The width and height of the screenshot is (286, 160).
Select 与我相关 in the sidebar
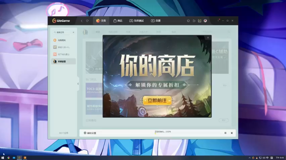click(63, 40)
